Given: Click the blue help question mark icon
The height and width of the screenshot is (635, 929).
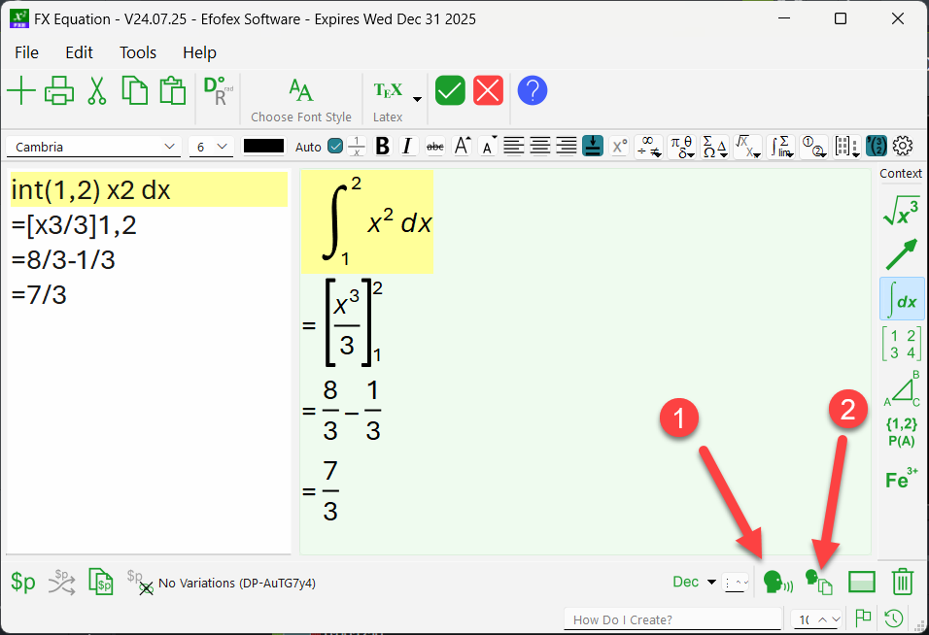Looking at the screenshot, I should [533, 91].
